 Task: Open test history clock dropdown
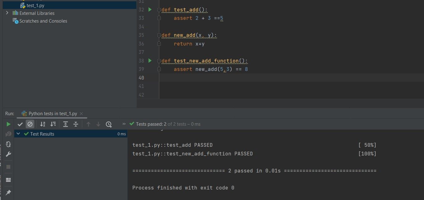(x=109, y=124)
